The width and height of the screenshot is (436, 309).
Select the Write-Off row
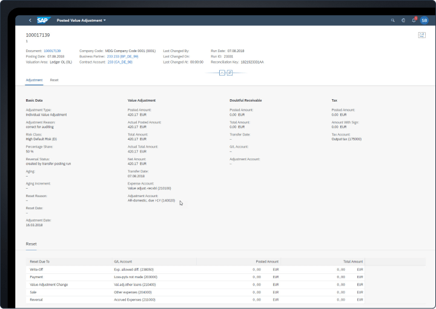coord(195,270)
